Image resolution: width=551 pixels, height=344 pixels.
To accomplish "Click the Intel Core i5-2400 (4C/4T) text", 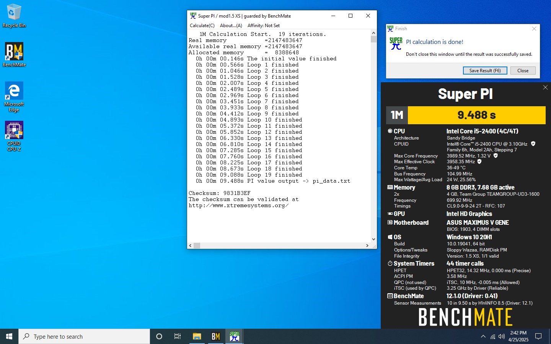I will click(x=482, y=131).
